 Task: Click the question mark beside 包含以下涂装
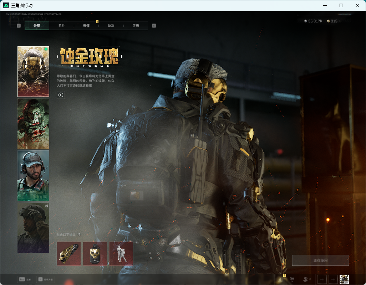click(x=79, y=235)
